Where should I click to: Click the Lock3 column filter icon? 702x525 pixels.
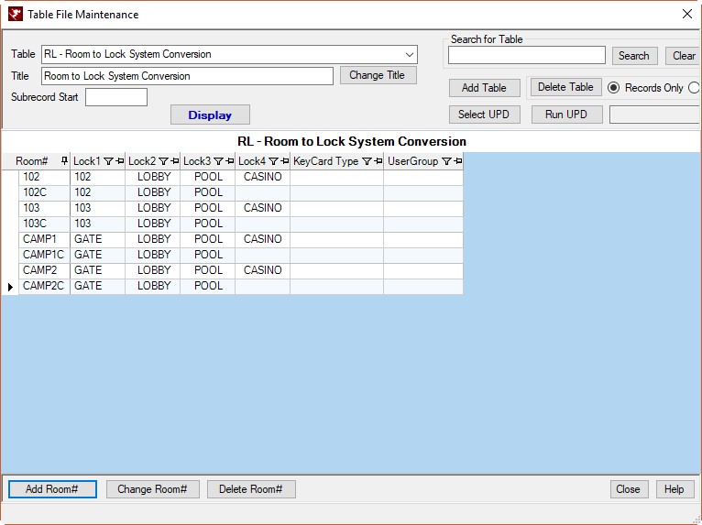pos(218,161)
